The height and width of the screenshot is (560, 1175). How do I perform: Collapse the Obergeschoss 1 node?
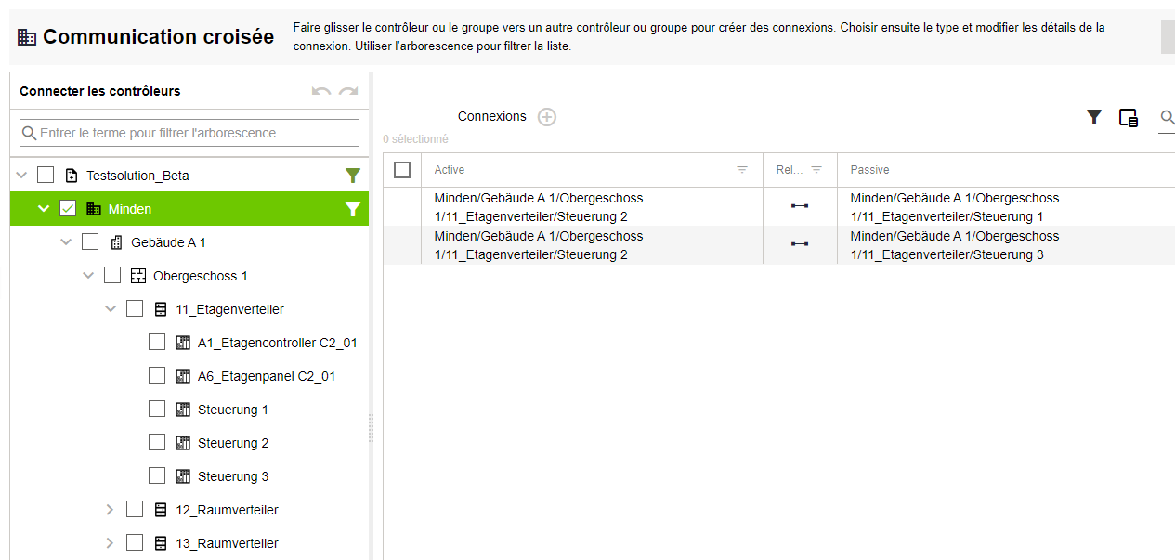[88, 276]
